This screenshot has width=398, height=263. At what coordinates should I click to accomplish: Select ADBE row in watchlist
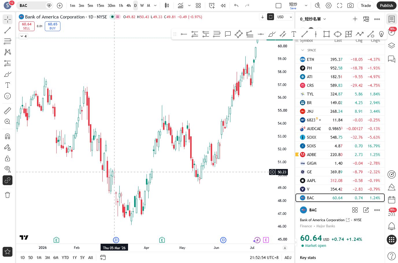(x=340, y=155)
